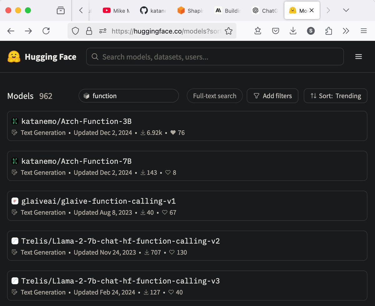This screenshot has height=306, width=375.
Task: Open Trelis Llama-2-7b function-calling-v2 model
Action: 187,246
